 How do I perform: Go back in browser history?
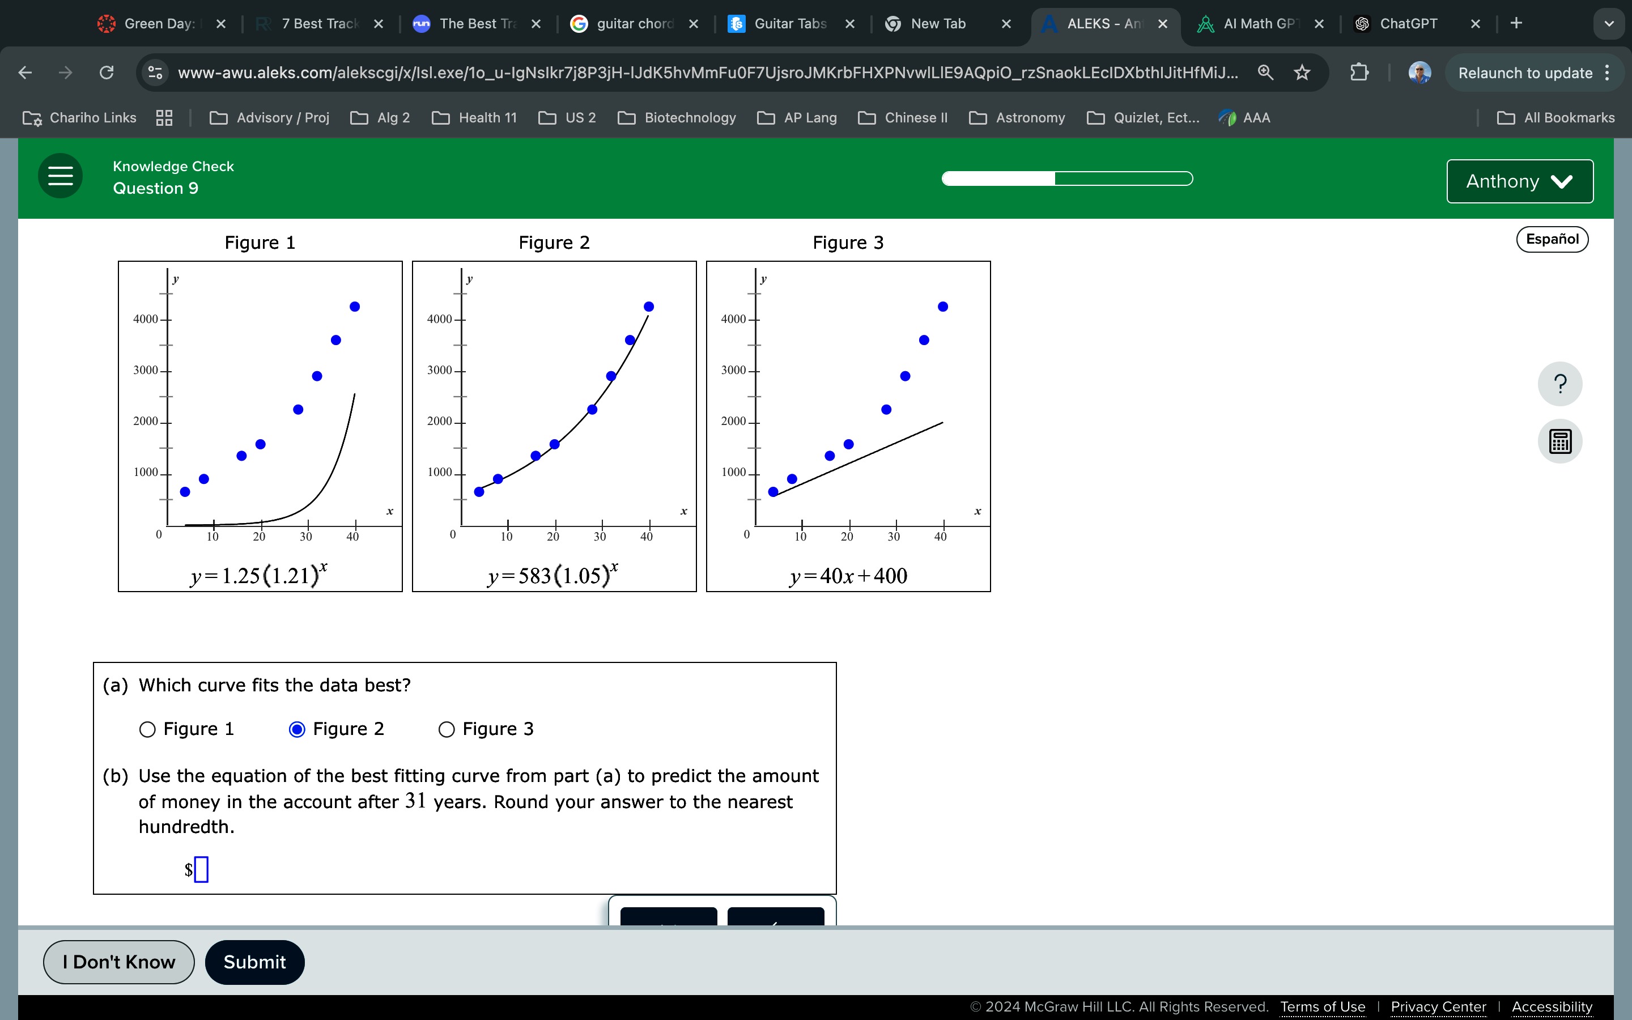pyautogui.click(x=25, y=72)
